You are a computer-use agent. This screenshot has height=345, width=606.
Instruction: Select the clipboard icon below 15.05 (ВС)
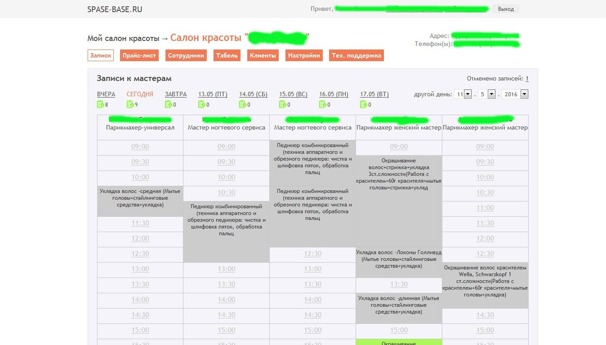[x=283, y=104]
